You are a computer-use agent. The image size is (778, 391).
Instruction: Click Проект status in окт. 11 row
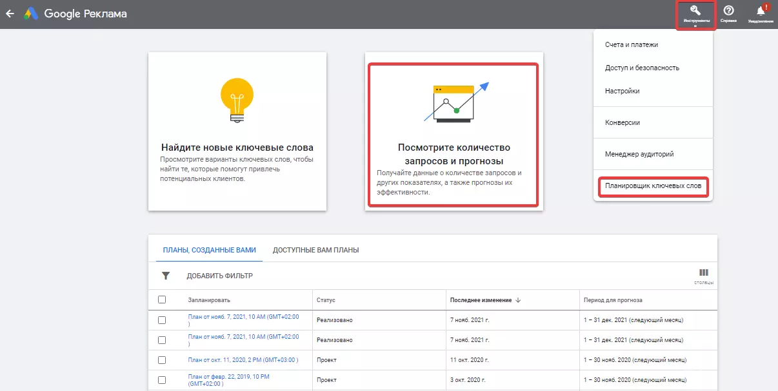[x=326, y=359]
